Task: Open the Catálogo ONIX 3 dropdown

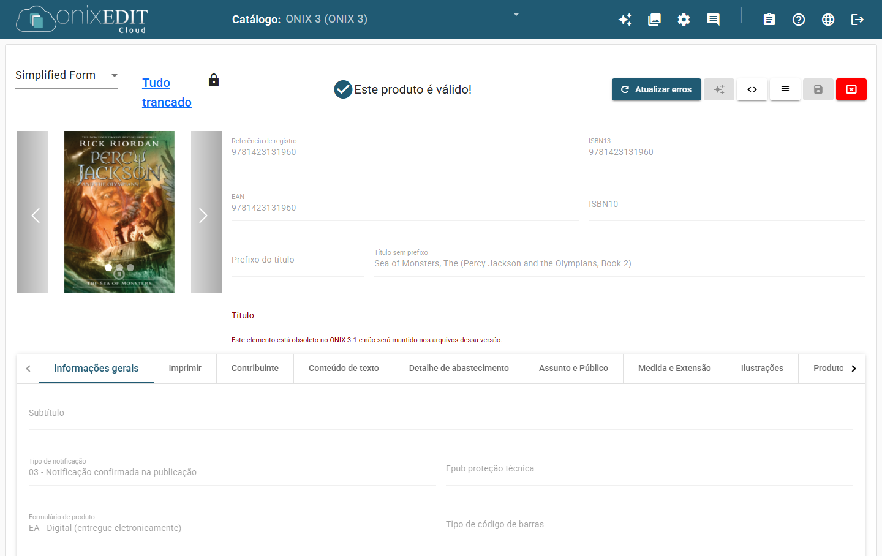Action: click(x=402, y=19)
